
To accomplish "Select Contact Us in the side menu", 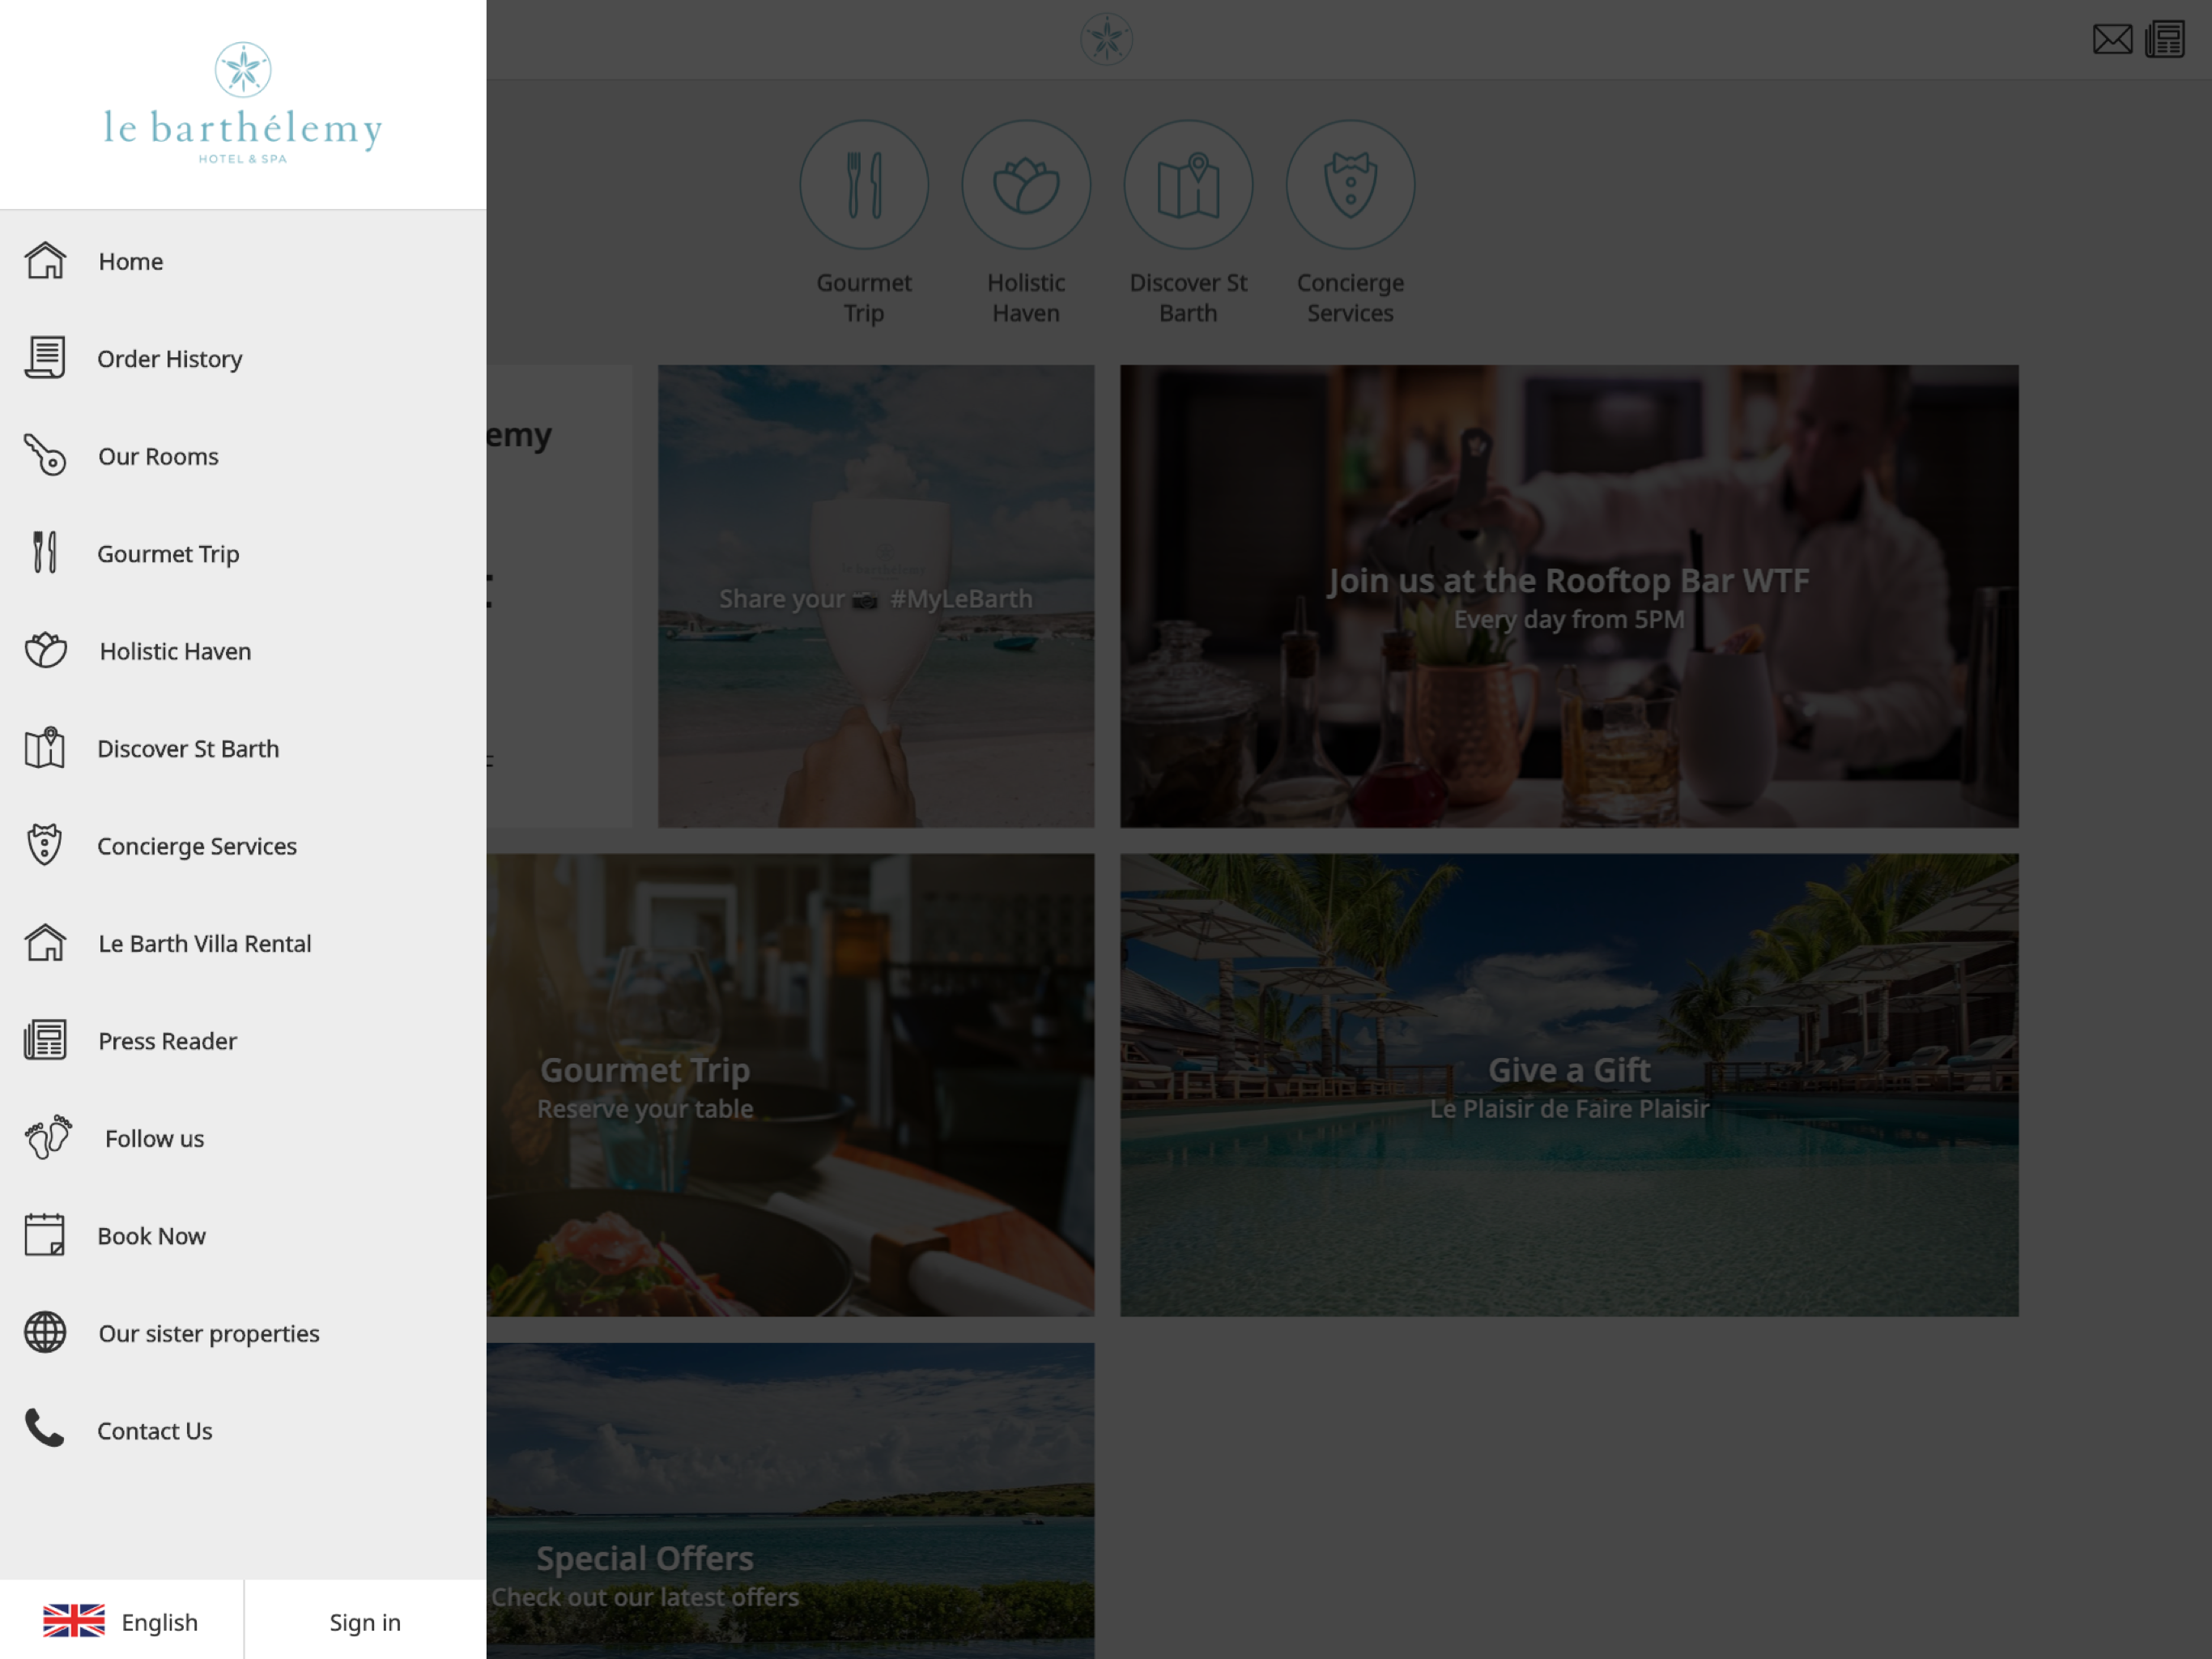I will (243, 1430).
